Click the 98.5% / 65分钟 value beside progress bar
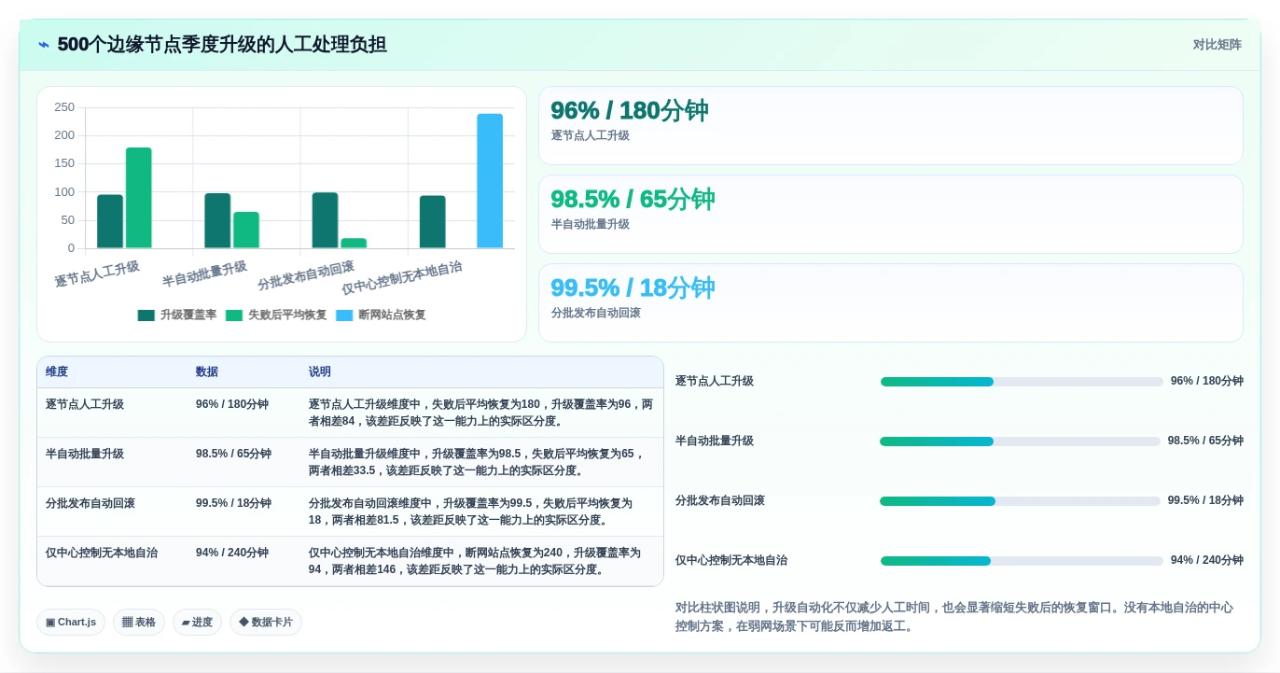This screenshot has width=1280, height=673. [1205, 442]
